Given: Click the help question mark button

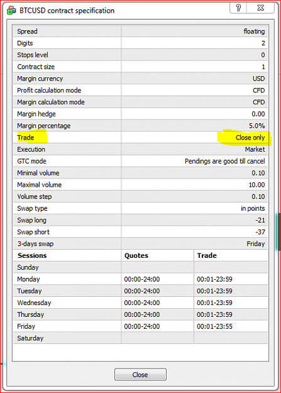Looking at the screenshot, I should click(x=238, y=8).
